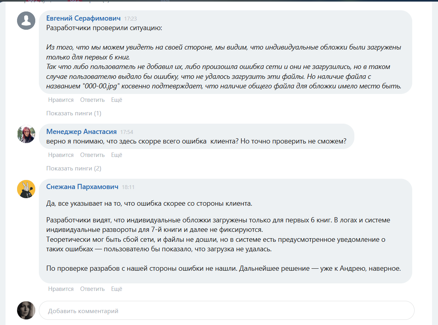The width and height of the screenshot is (438, 325).
Task: Click the Добавить комментарий input field
Action: tap(226, 311)
